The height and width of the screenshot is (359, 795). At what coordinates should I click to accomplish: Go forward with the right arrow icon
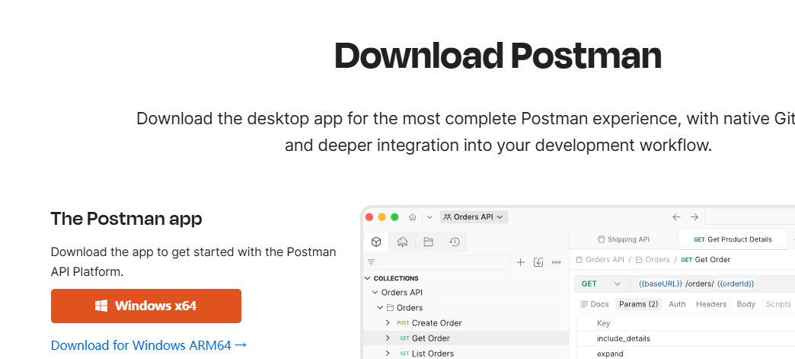694,217
